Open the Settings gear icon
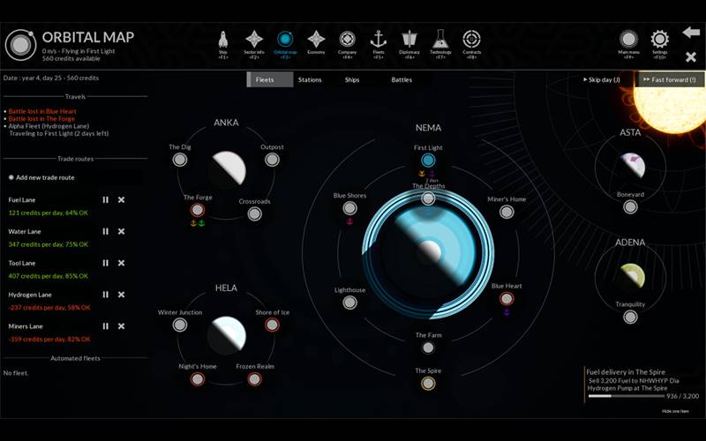This screenshot has height=441, width=706. pos(659,40)
